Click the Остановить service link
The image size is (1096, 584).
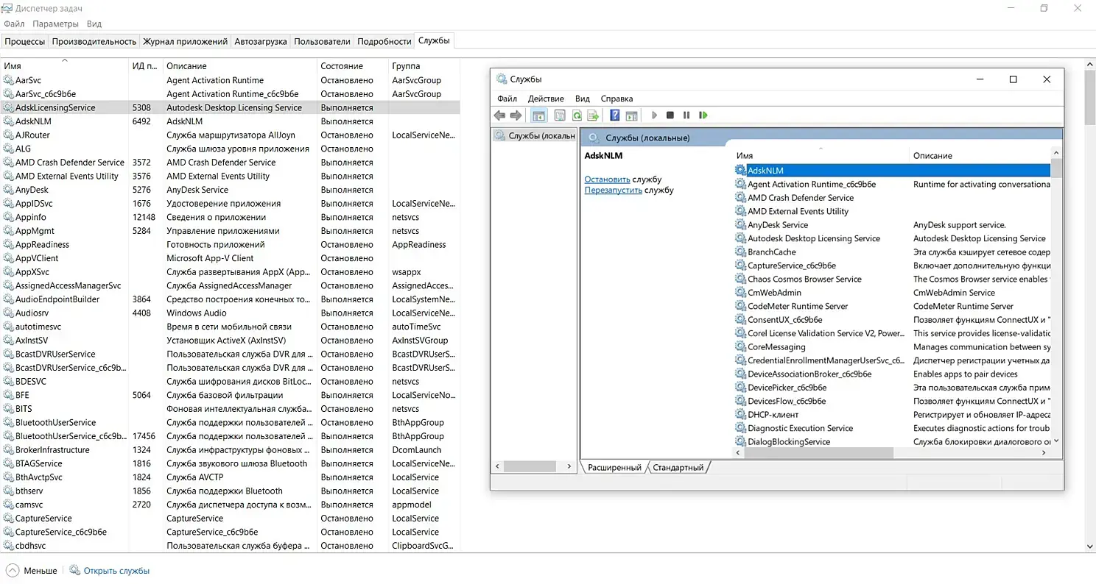pyautogui.click(x=607, y=179)
